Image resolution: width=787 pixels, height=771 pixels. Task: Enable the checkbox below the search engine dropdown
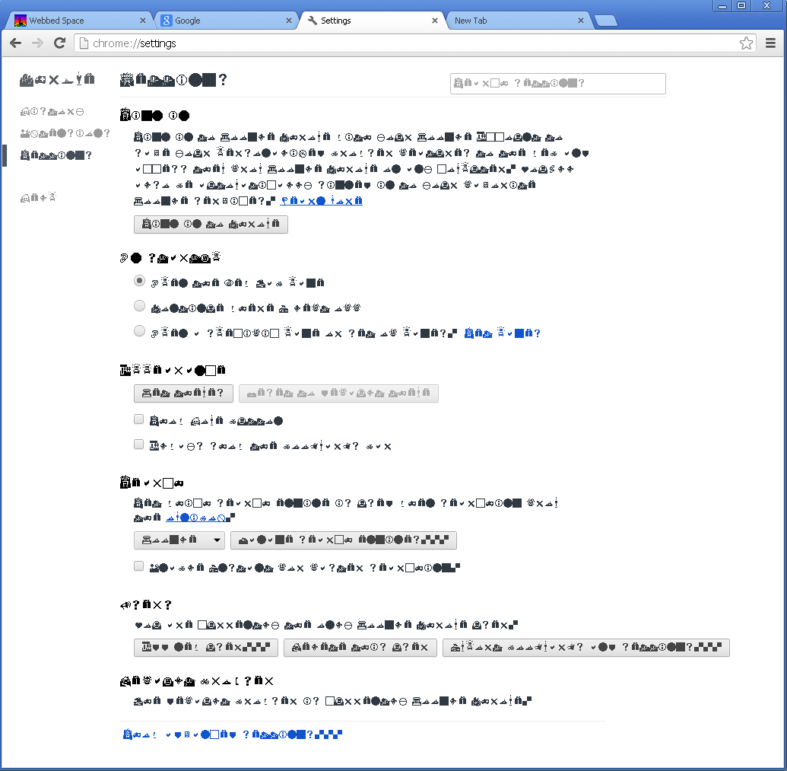[x=139, y=566]
